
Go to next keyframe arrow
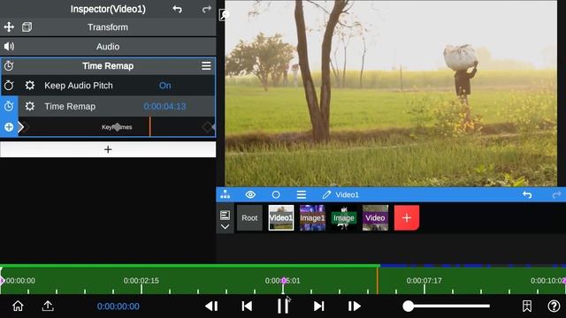[21, 127]
